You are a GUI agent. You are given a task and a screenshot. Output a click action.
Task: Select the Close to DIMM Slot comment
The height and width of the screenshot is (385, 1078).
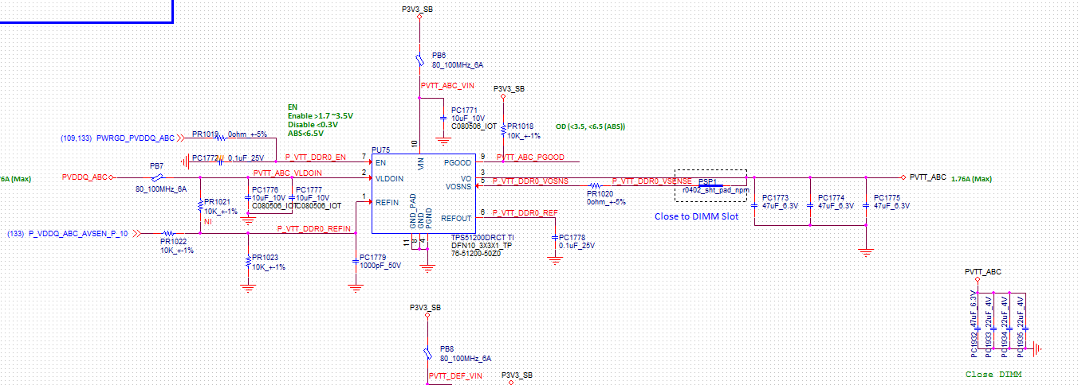coord(696,216)
